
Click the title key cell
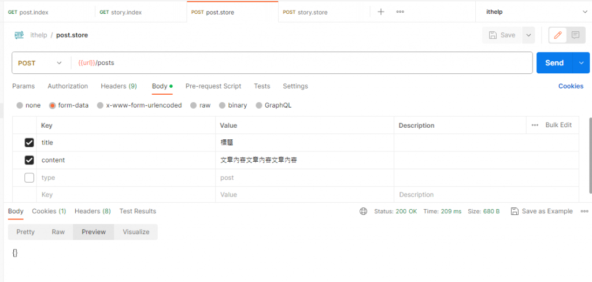(126, 143)
